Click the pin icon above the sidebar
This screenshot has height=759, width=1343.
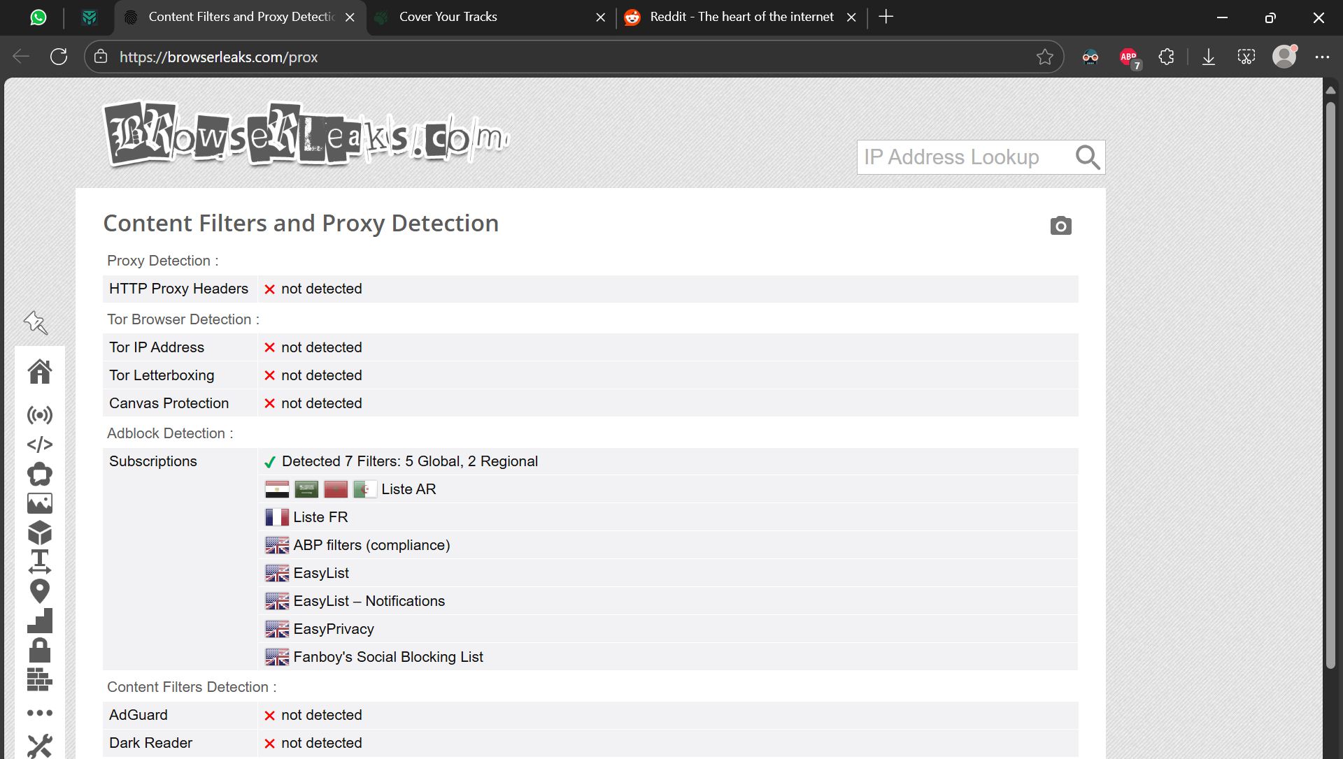click(36, 323)
